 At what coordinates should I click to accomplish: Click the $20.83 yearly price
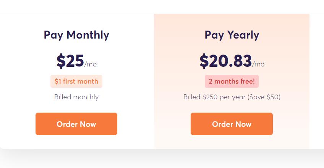(x=226, y=61)
